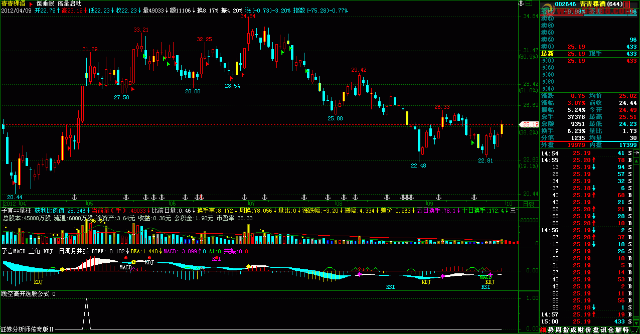Select the 细 tab in bottom tab strip
640x334 pixels.
tap(543, 330)
